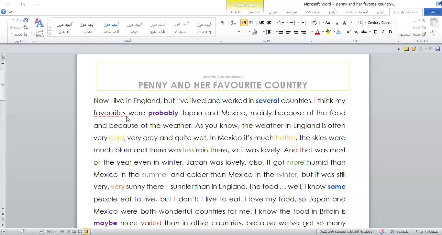Image resolution: width=442 pixels, height=235 pixels.
Task: Click the zoom slider handle in status bar
Action: tap(22, 231)
